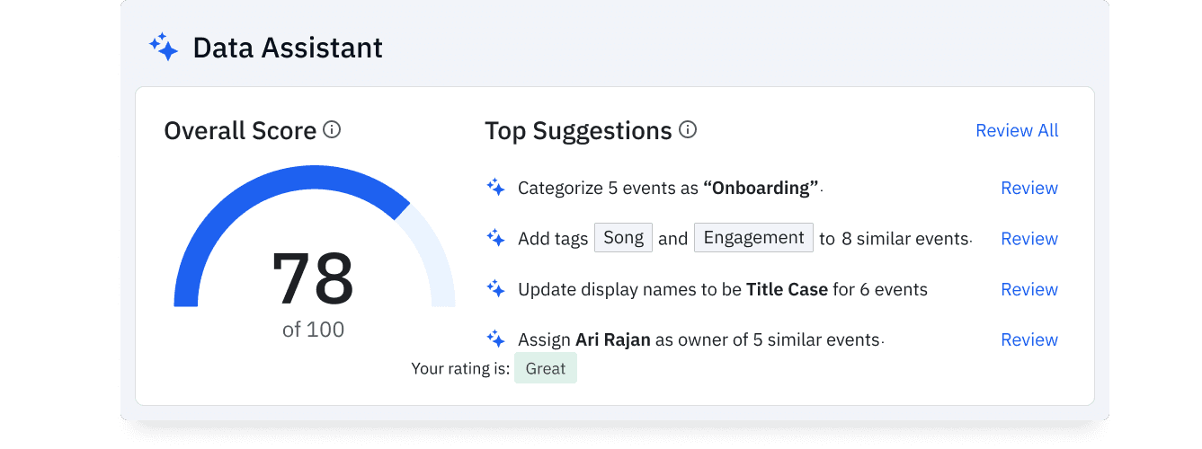Review the Song and Engagement tags suggestion
Image resolution: width=1202 pixels, height=449 pixels.
pos(1029,238)
